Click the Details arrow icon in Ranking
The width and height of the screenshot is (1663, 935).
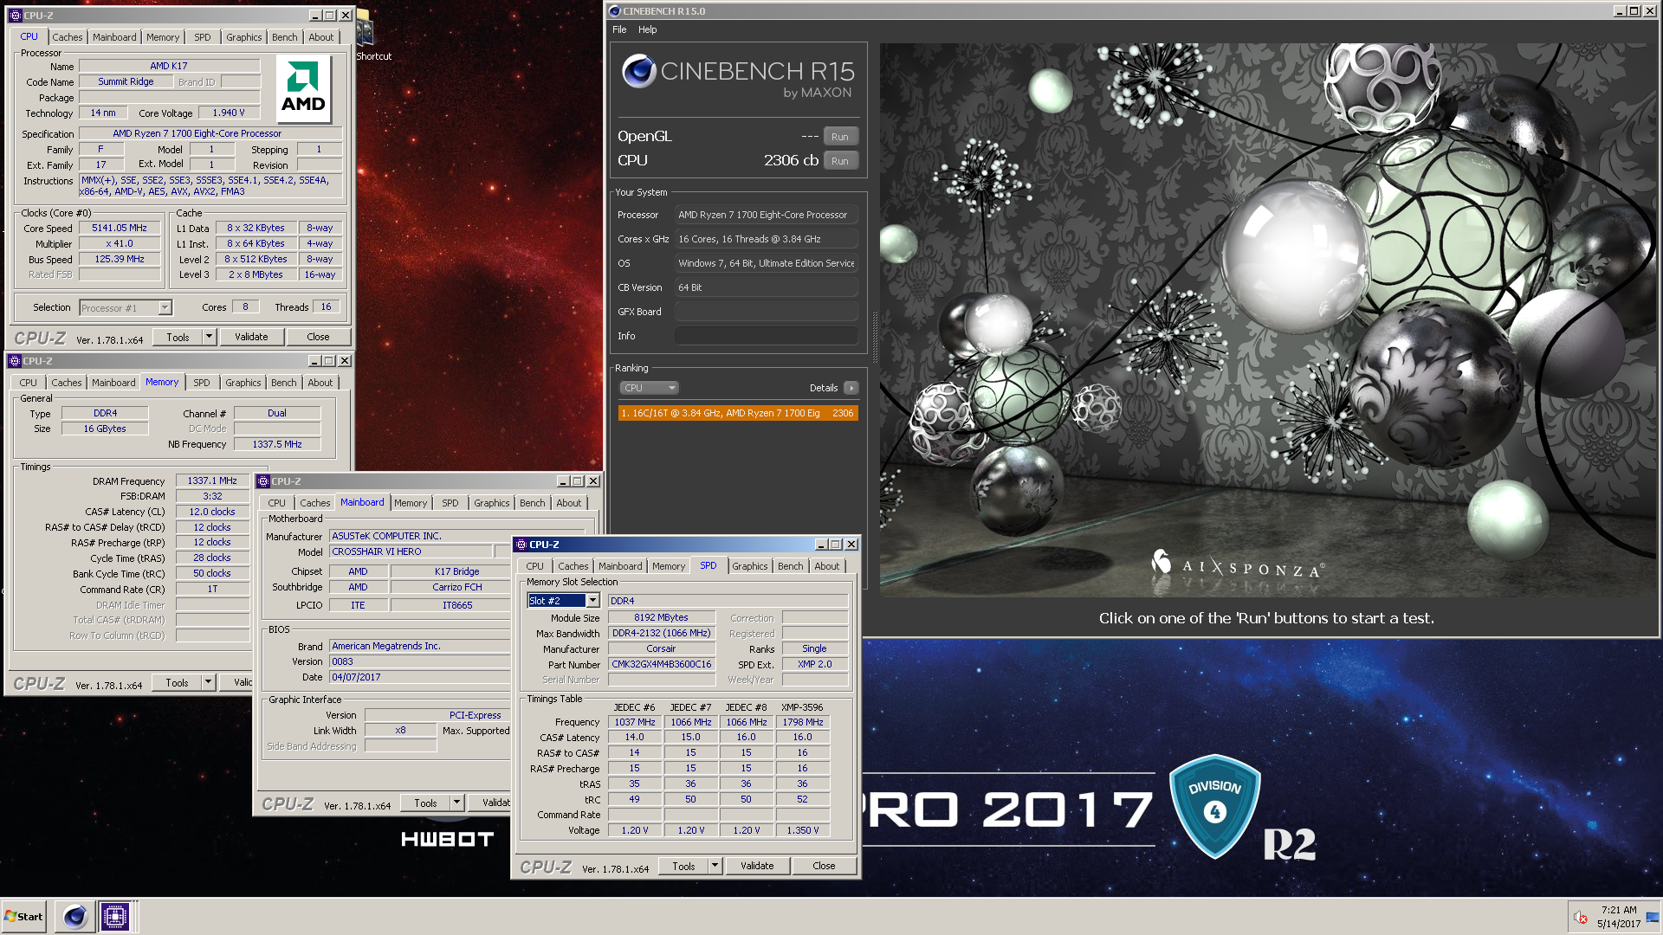click(851, 388)
